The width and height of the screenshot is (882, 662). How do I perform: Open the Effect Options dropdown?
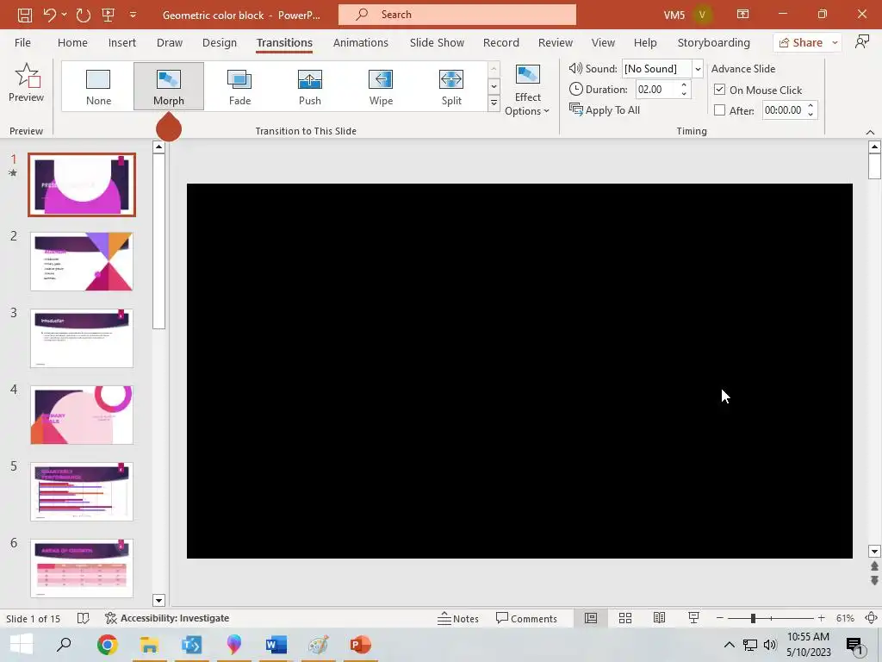(x=527, y=90)
